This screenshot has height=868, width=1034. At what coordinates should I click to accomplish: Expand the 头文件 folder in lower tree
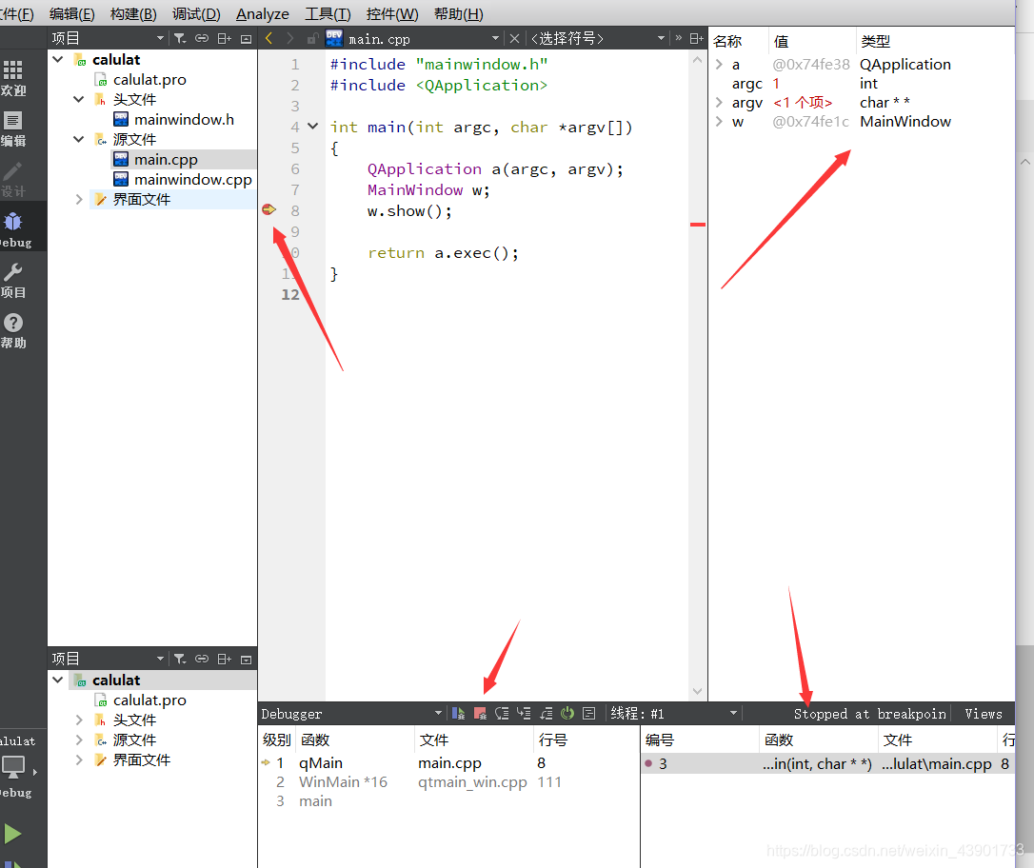coord(78,720)
